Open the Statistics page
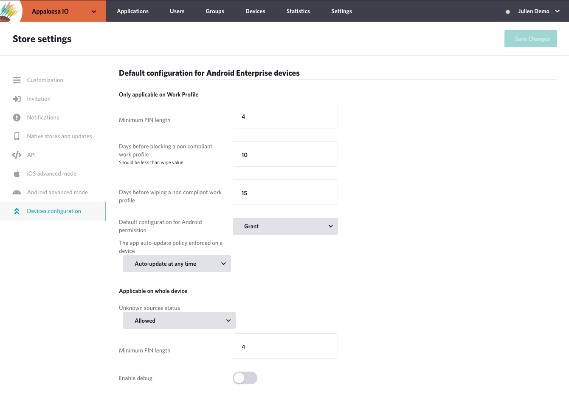Image resolution: width=569 pixels, height=409 pixels. 298,11
